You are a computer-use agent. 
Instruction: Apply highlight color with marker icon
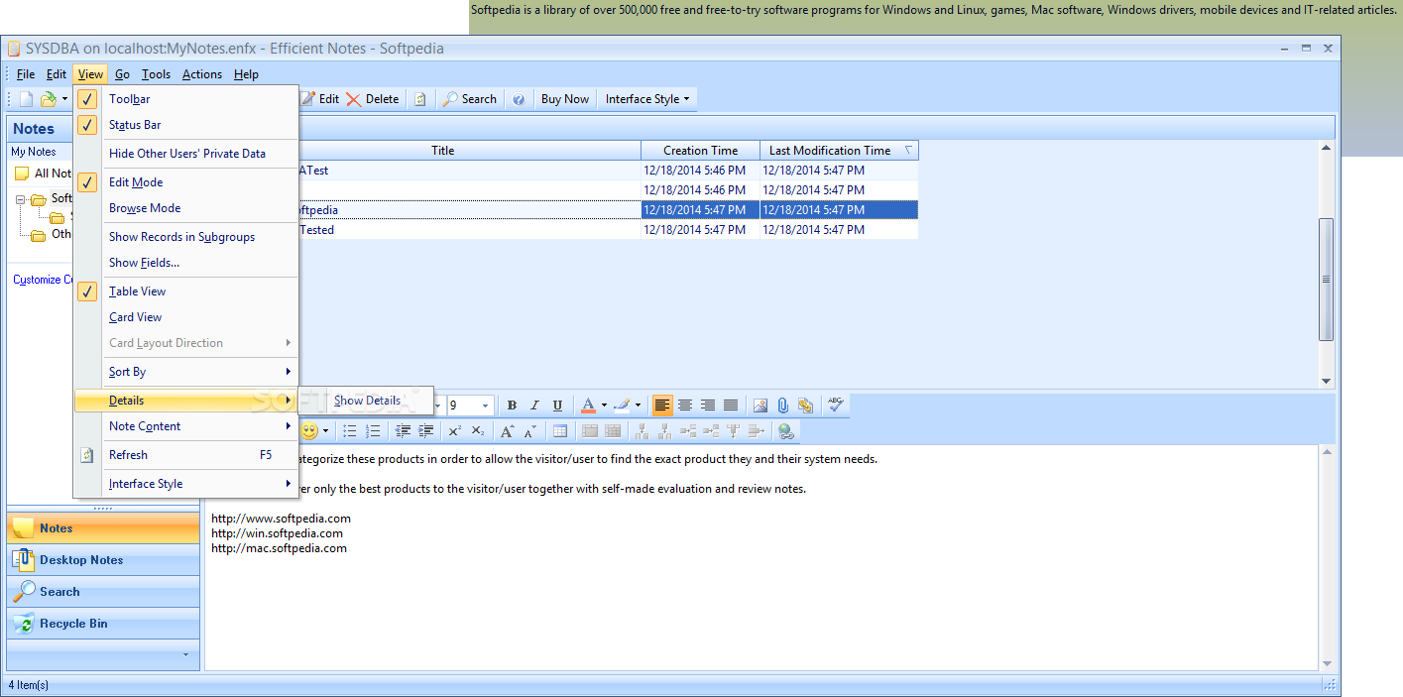click(622, 406)
